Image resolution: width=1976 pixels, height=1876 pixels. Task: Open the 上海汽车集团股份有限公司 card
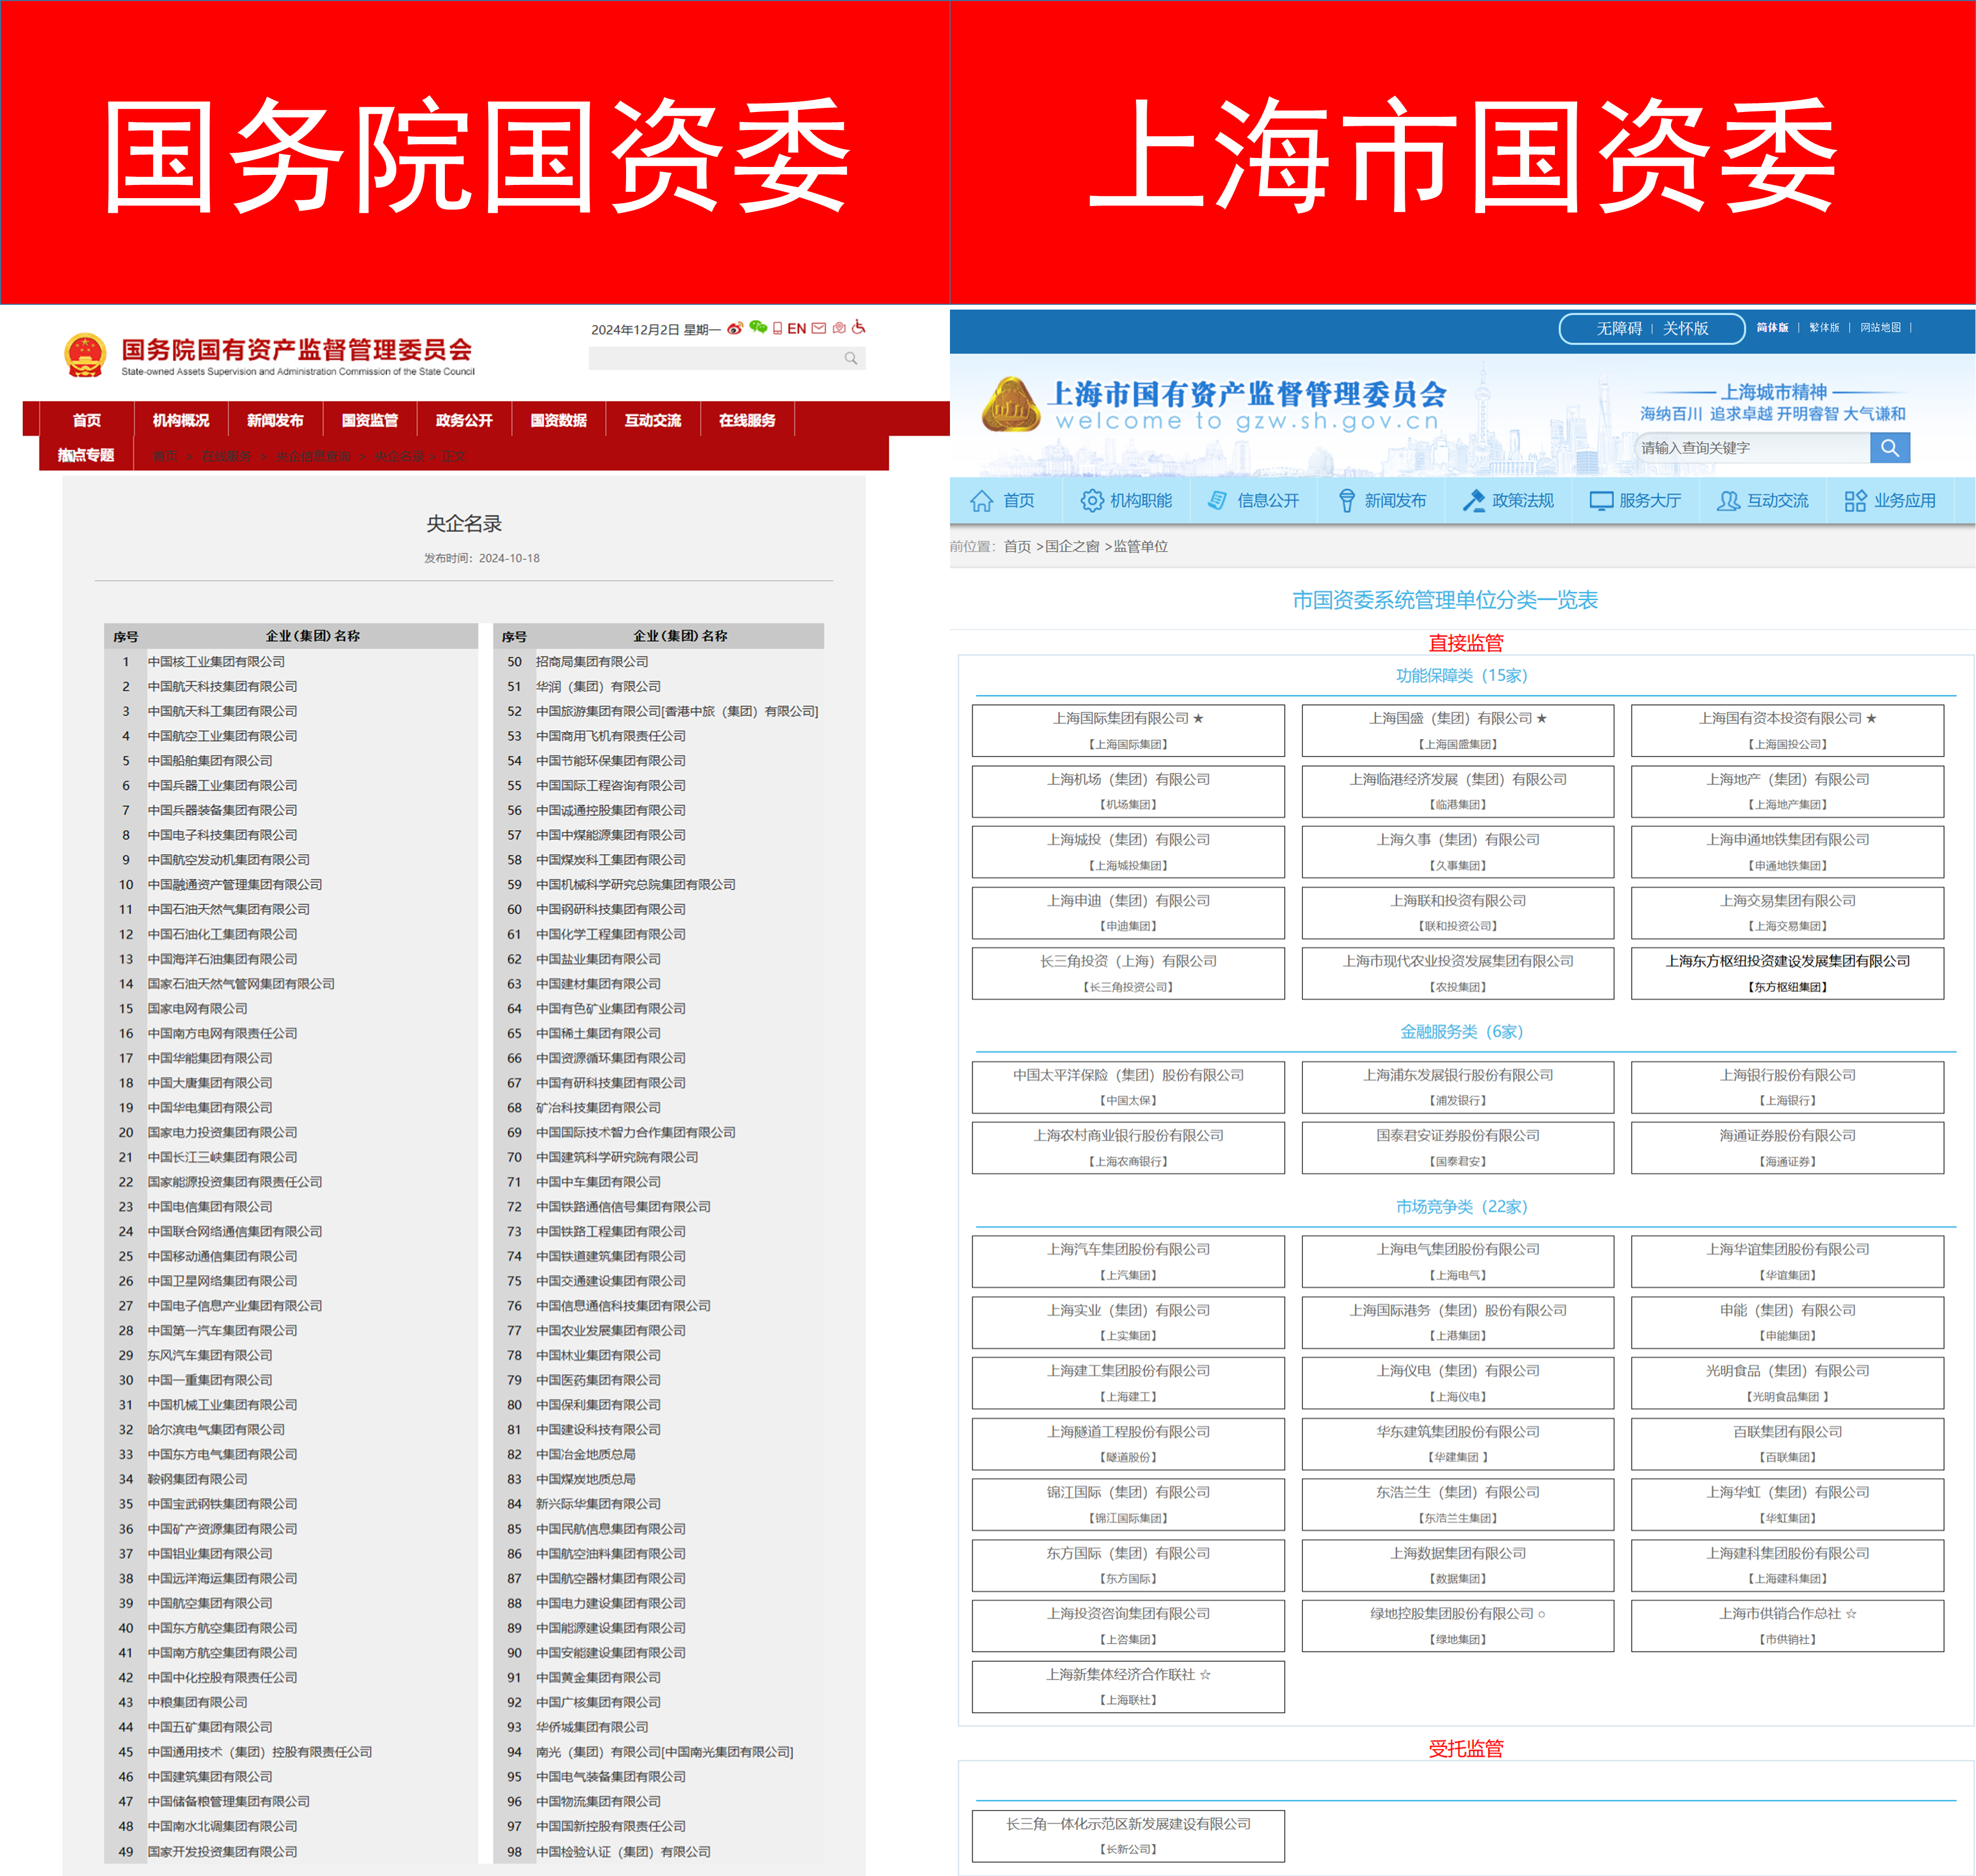[x=1127, y=1261]
